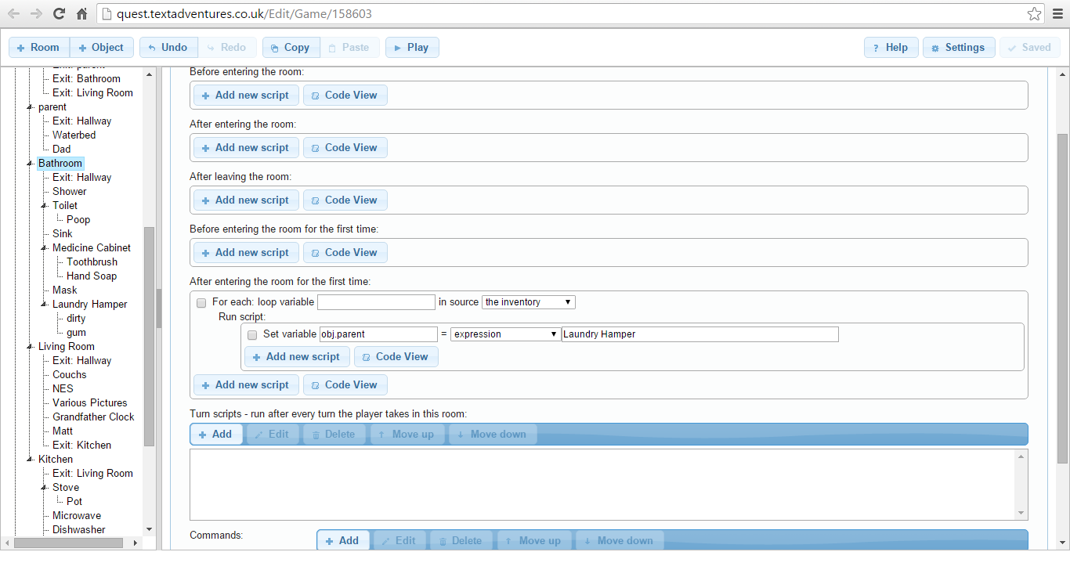Click the loop variable input field
The height and width of the screenshot is (570, 1070).
coord(376,302)
